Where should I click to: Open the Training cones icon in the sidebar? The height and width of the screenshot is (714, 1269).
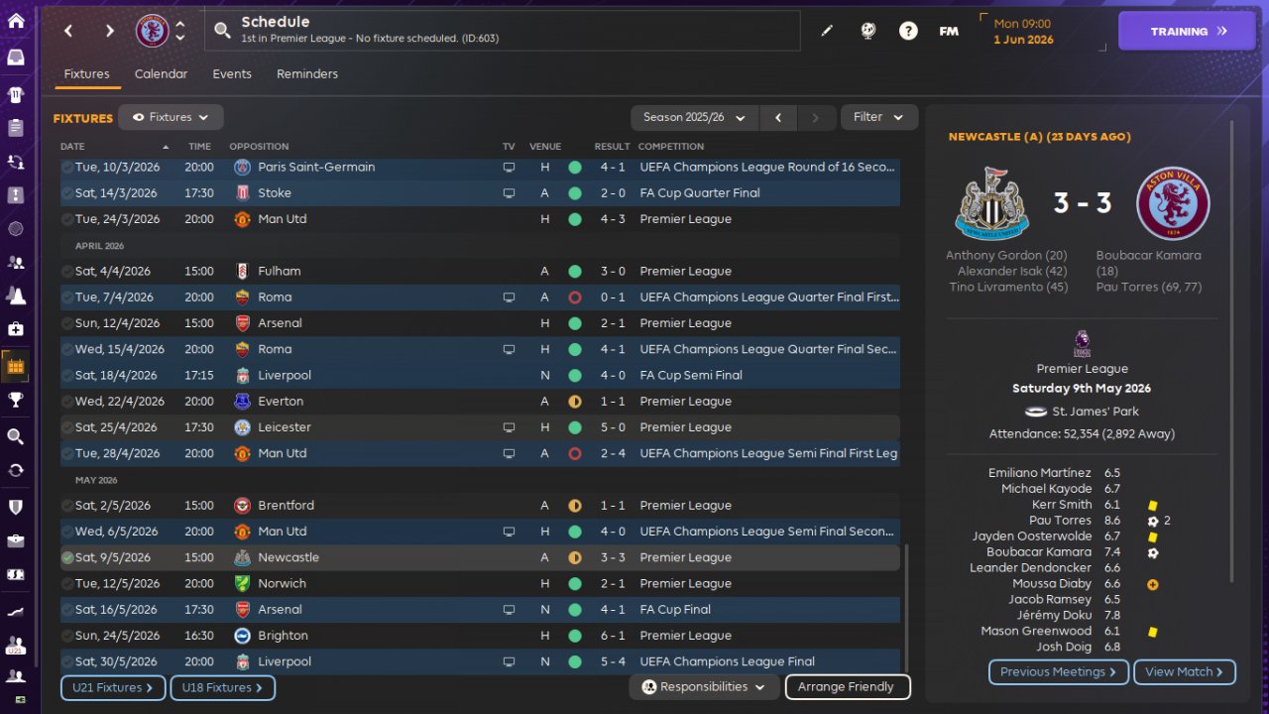16,295
